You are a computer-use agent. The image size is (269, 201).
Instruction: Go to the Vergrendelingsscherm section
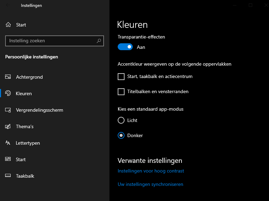(x=39, y=110)
